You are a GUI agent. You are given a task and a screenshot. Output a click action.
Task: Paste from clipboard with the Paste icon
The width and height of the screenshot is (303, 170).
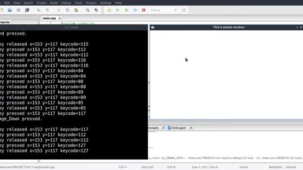(76, 10)
